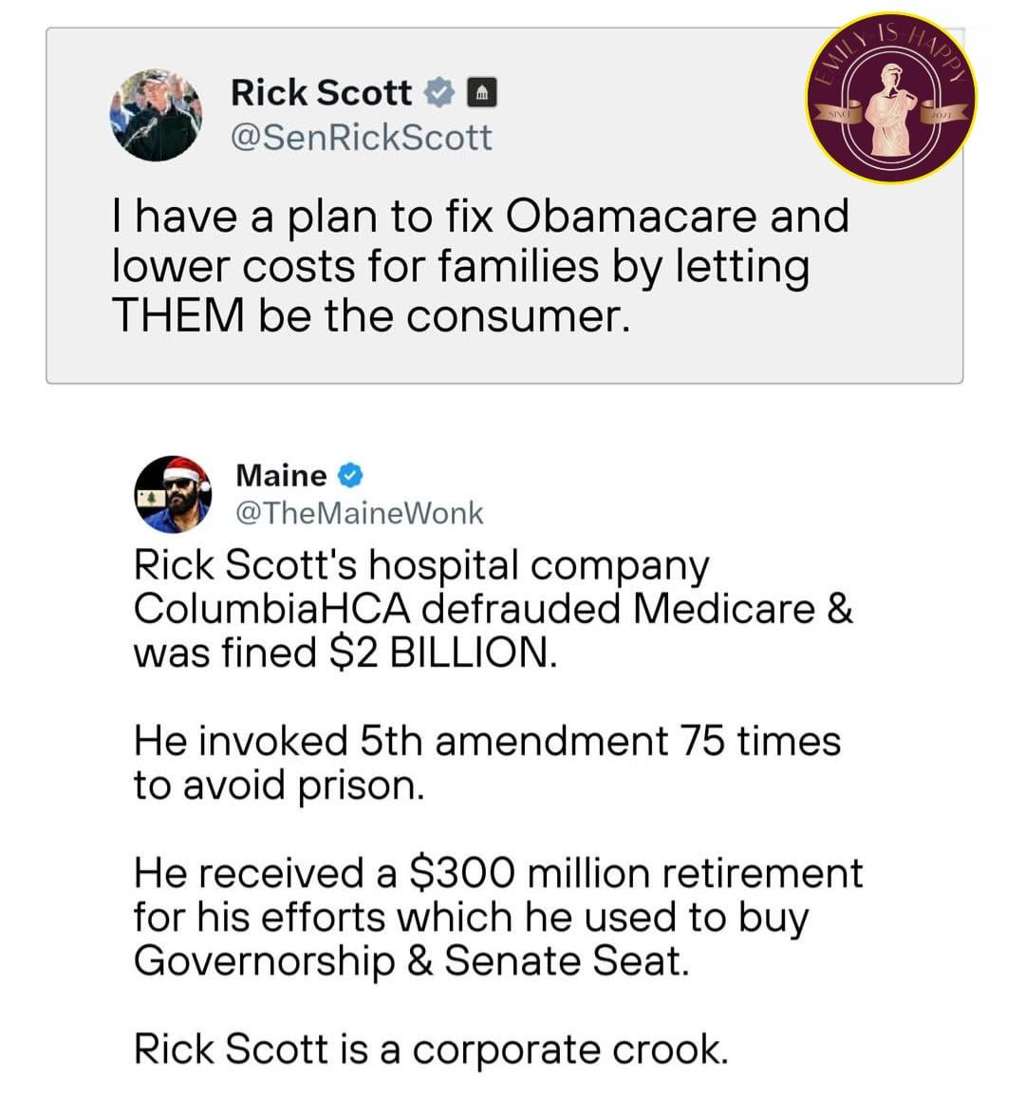Click the Santa hat on Maine's avatar
Image resolution: width=1025 pixels, height=1098 pixels.
point(184,468)
